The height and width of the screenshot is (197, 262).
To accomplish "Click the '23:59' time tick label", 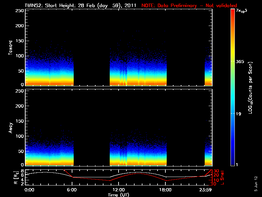I will coord(205,190).
